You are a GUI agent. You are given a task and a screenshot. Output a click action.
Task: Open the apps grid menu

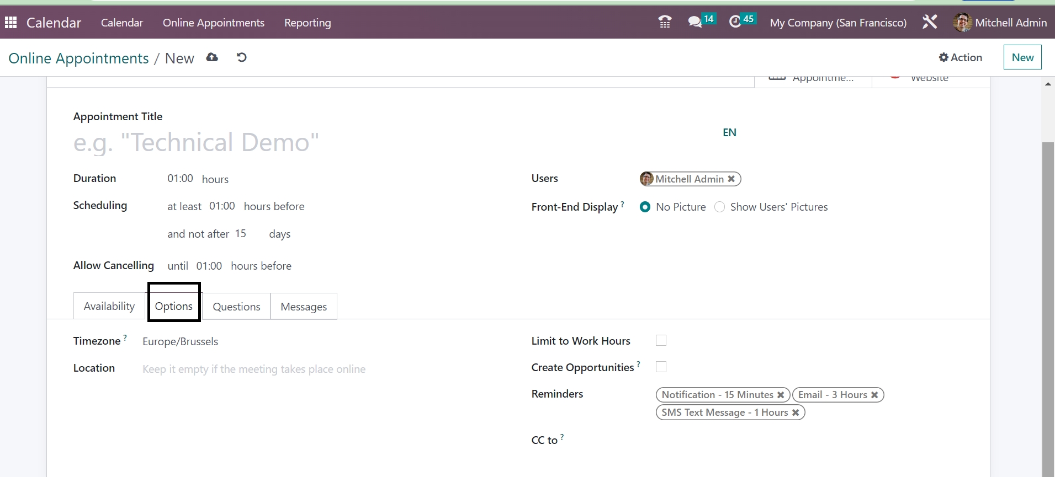click(11, 23)
